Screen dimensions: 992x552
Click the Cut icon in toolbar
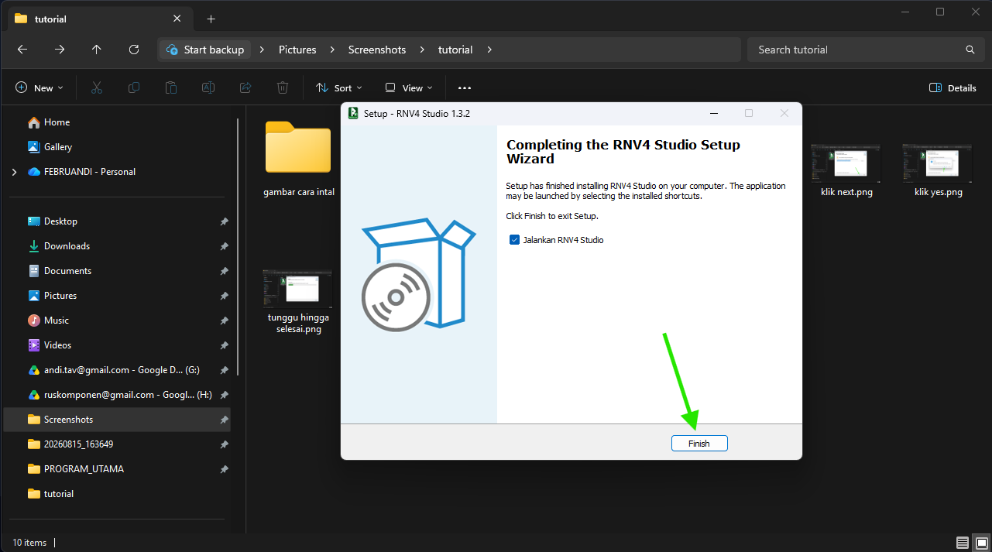[97, 88]
